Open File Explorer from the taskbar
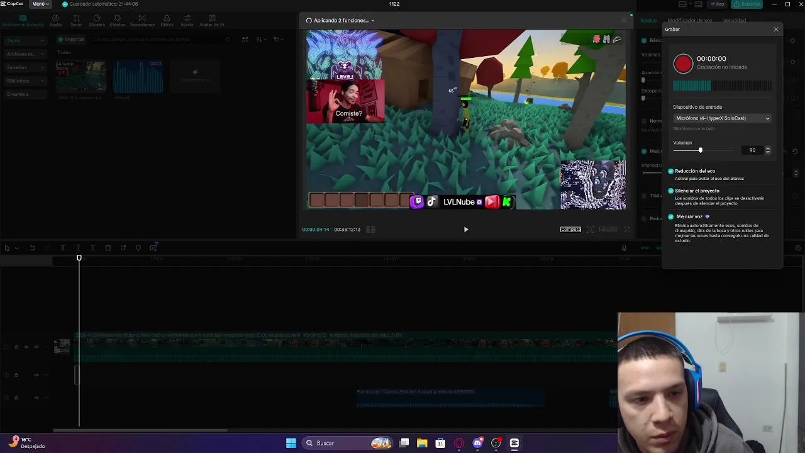 pyautogui.click(x=422, y=443)
